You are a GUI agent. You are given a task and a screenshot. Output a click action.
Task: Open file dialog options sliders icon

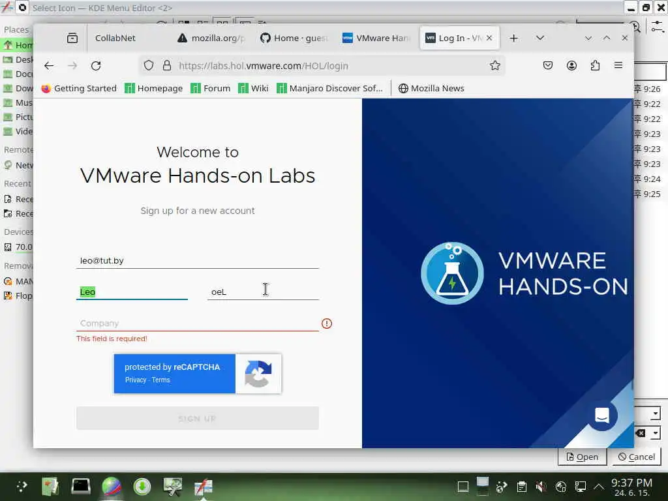tap(658, 27)
